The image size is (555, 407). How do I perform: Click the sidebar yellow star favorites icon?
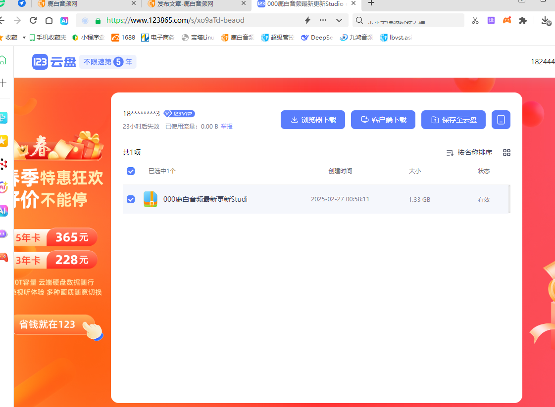[3, 141]
